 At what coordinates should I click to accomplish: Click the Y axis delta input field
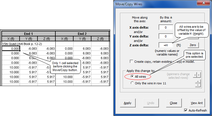tap(166, 36)
